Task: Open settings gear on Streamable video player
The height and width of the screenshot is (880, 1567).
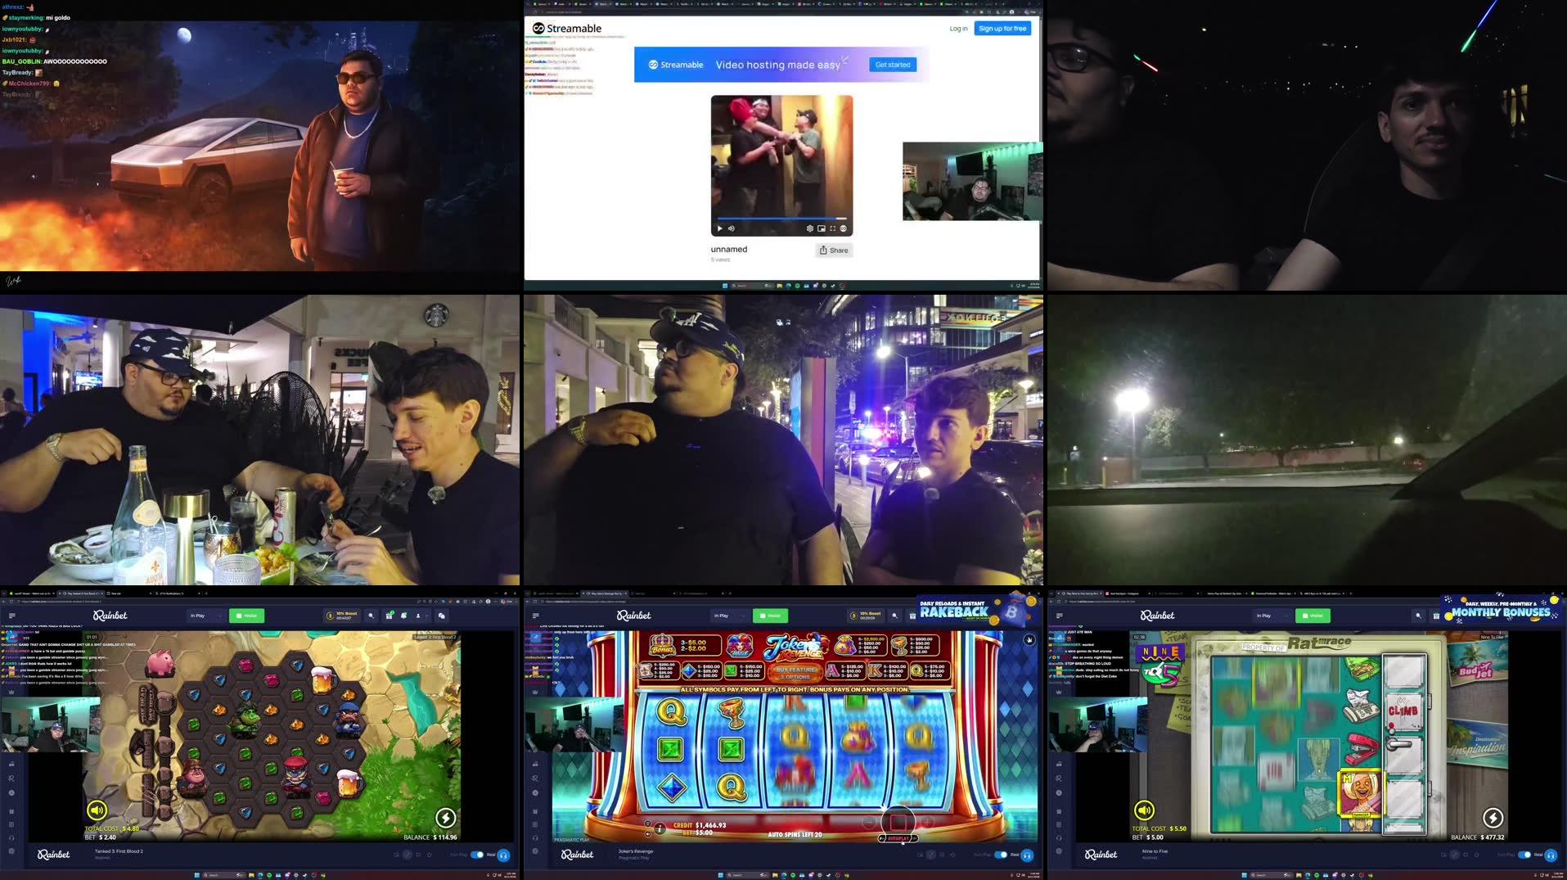Action: tap(810, 228)
